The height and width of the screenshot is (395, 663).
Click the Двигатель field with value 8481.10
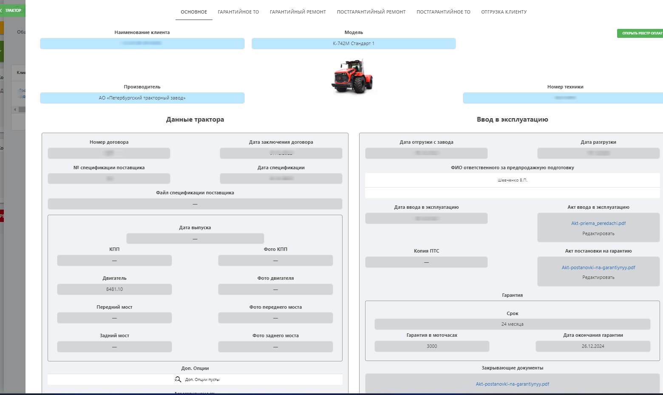point(114,289)
